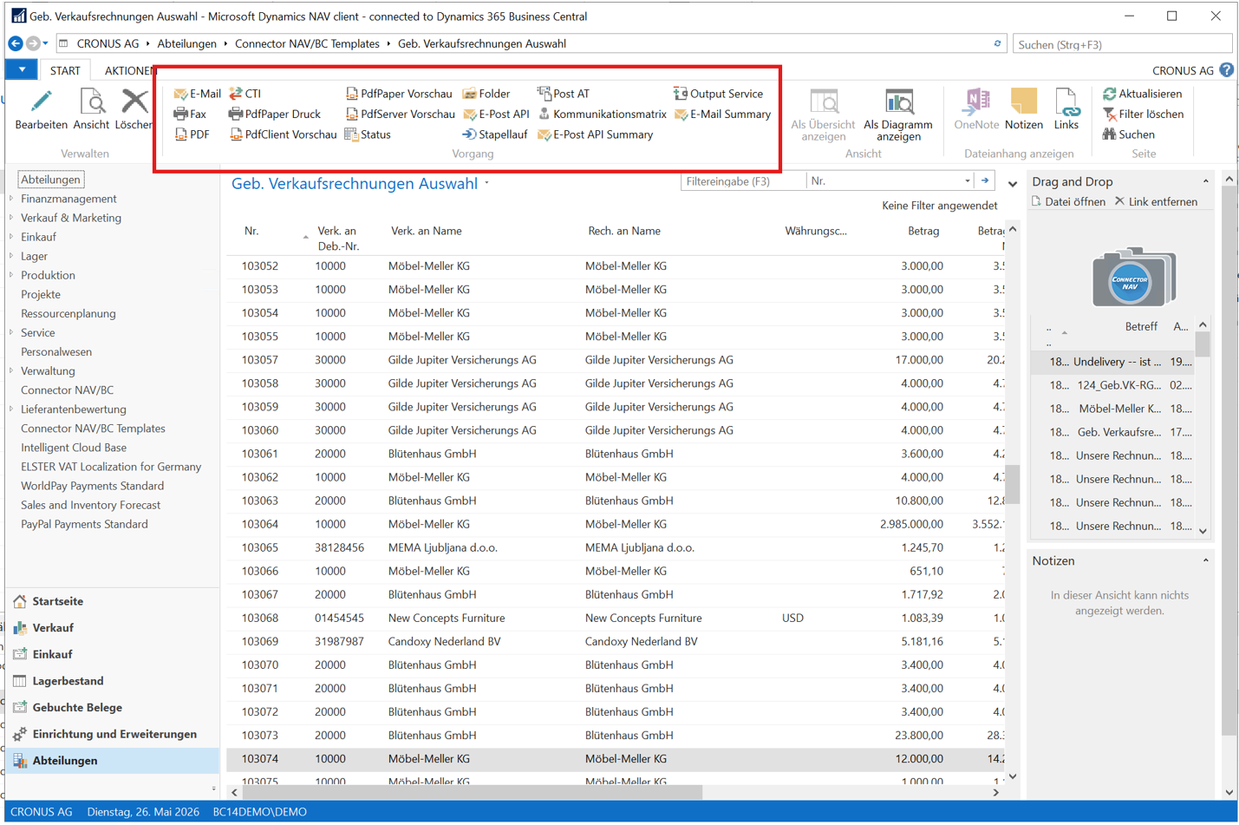
Task: Open the filter field Nr. dropdown
Action: (x=968, y=181)
